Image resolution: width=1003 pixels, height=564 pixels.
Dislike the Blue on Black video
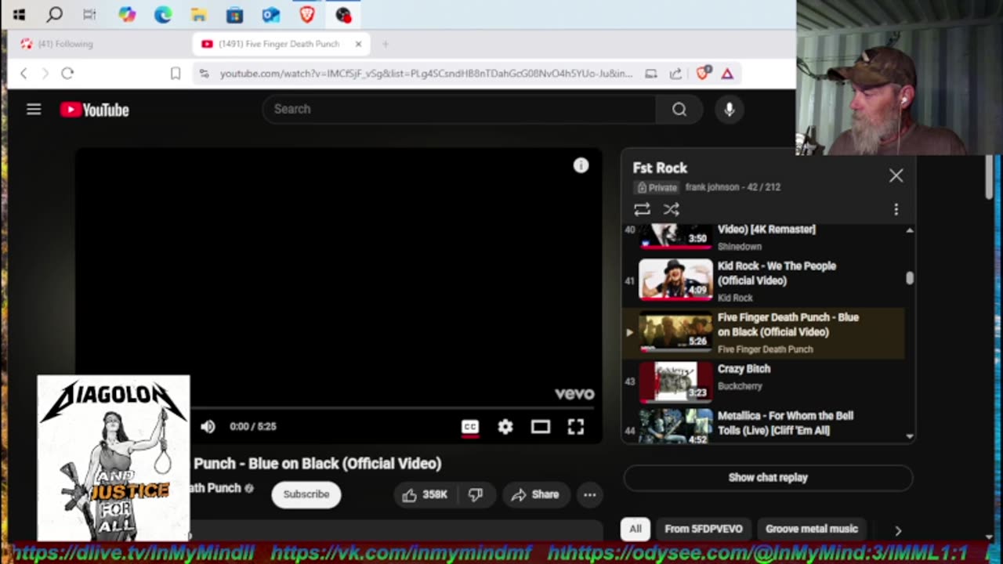click(x=476, y=494)
